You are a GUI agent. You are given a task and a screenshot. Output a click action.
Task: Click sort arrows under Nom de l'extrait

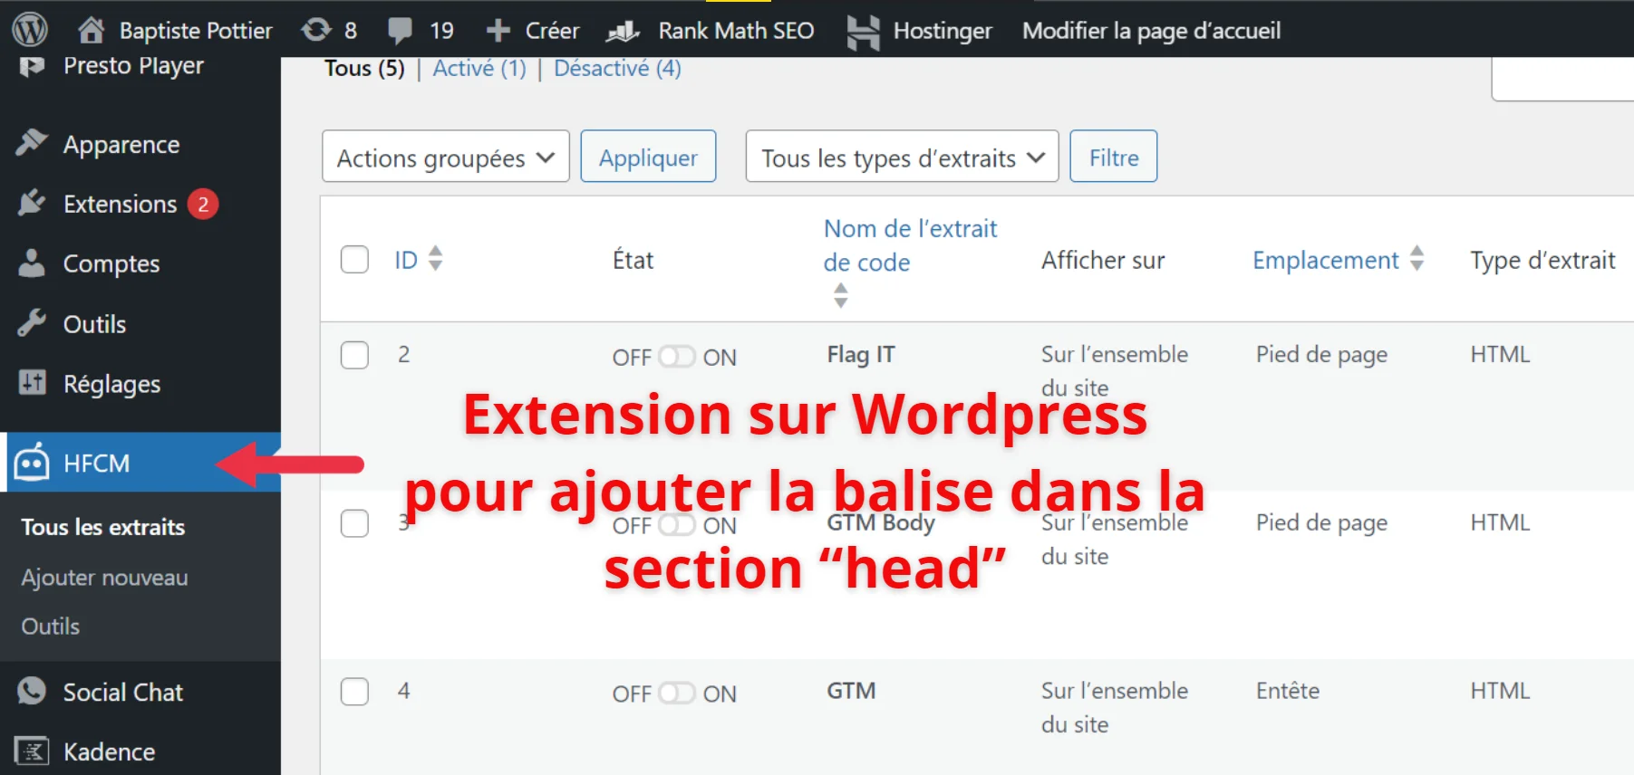[841, 295]
